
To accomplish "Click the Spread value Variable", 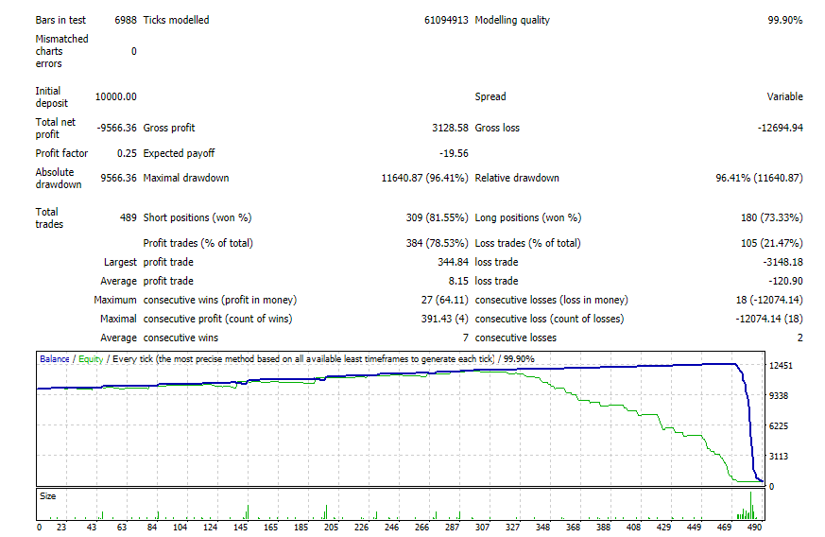I will (x=784, y=96).
